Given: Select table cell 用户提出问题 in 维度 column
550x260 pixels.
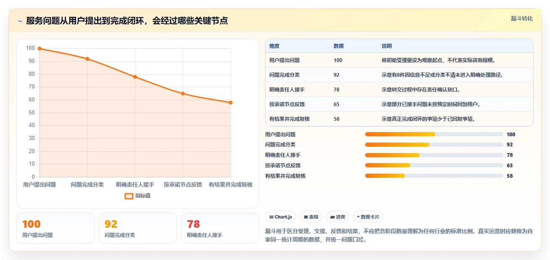Looking at the screenshot, I should pyautogui.click(x=284, y=60).
